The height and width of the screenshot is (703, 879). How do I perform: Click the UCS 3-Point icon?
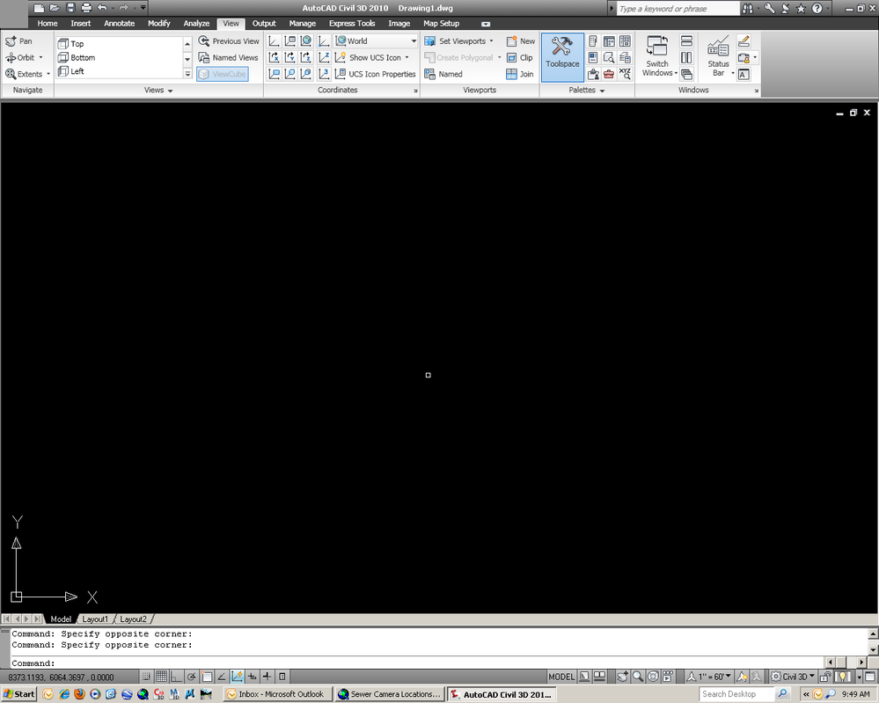point(324,73)
